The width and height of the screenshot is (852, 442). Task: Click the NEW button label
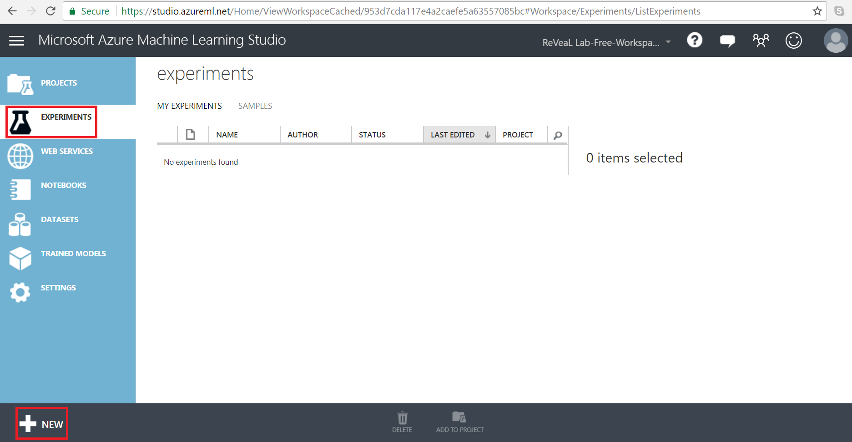[52, 424]
